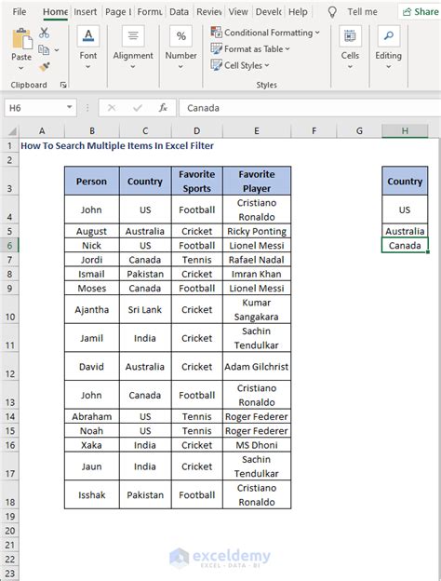Select the cell containing Sri Lank
This screenshot has width=441, height=581.
(x=145, y=309)
